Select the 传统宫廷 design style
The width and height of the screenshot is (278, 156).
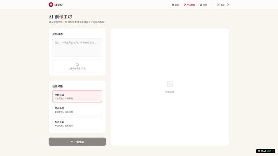click(77, 96)
